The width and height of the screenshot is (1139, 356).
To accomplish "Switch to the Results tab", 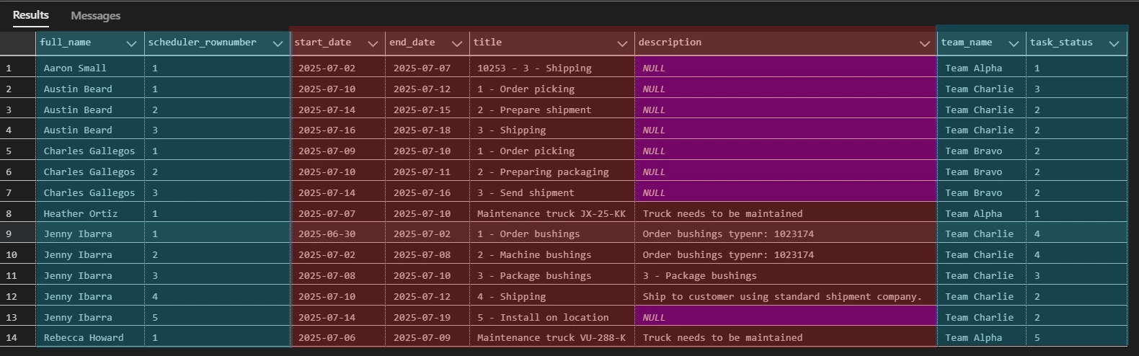I will 30,15.
